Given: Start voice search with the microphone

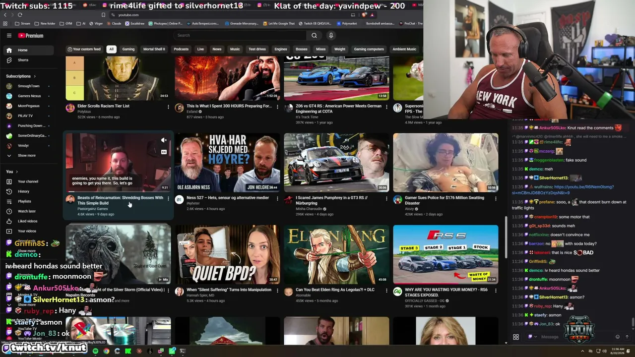Looking at the screenshot, I should (x=331, y=35).
